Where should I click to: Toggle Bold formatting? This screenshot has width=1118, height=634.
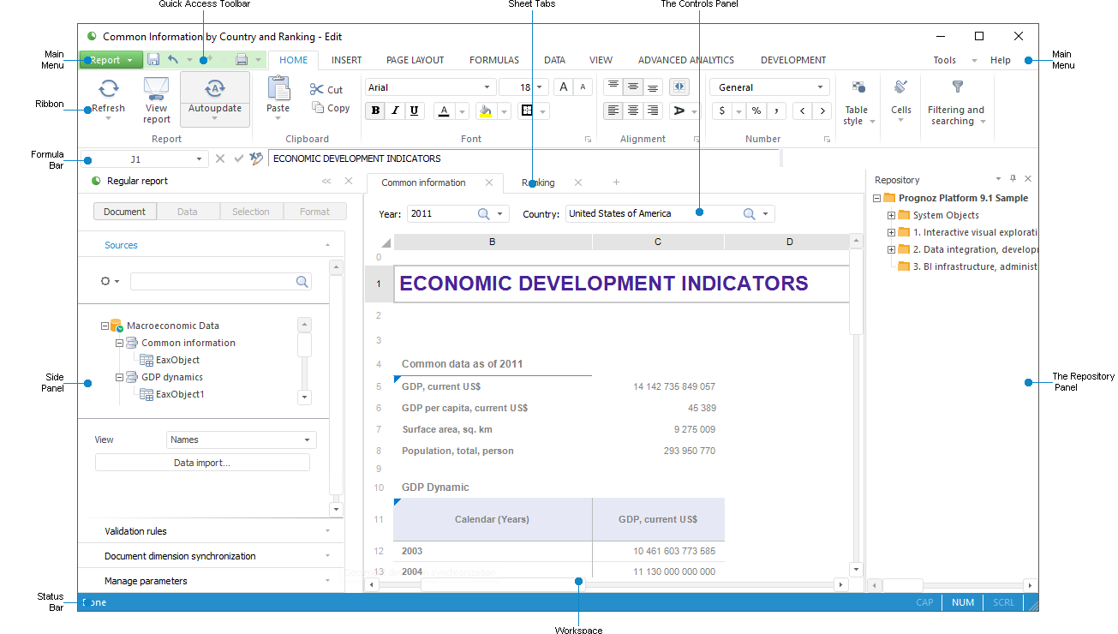tap(375, 111)
